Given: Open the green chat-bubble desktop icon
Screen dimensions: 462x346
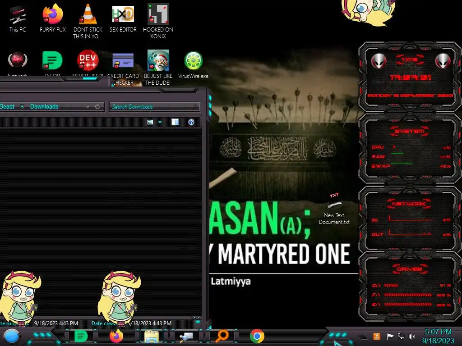Looking at the screenshot, I should (52, 63).
